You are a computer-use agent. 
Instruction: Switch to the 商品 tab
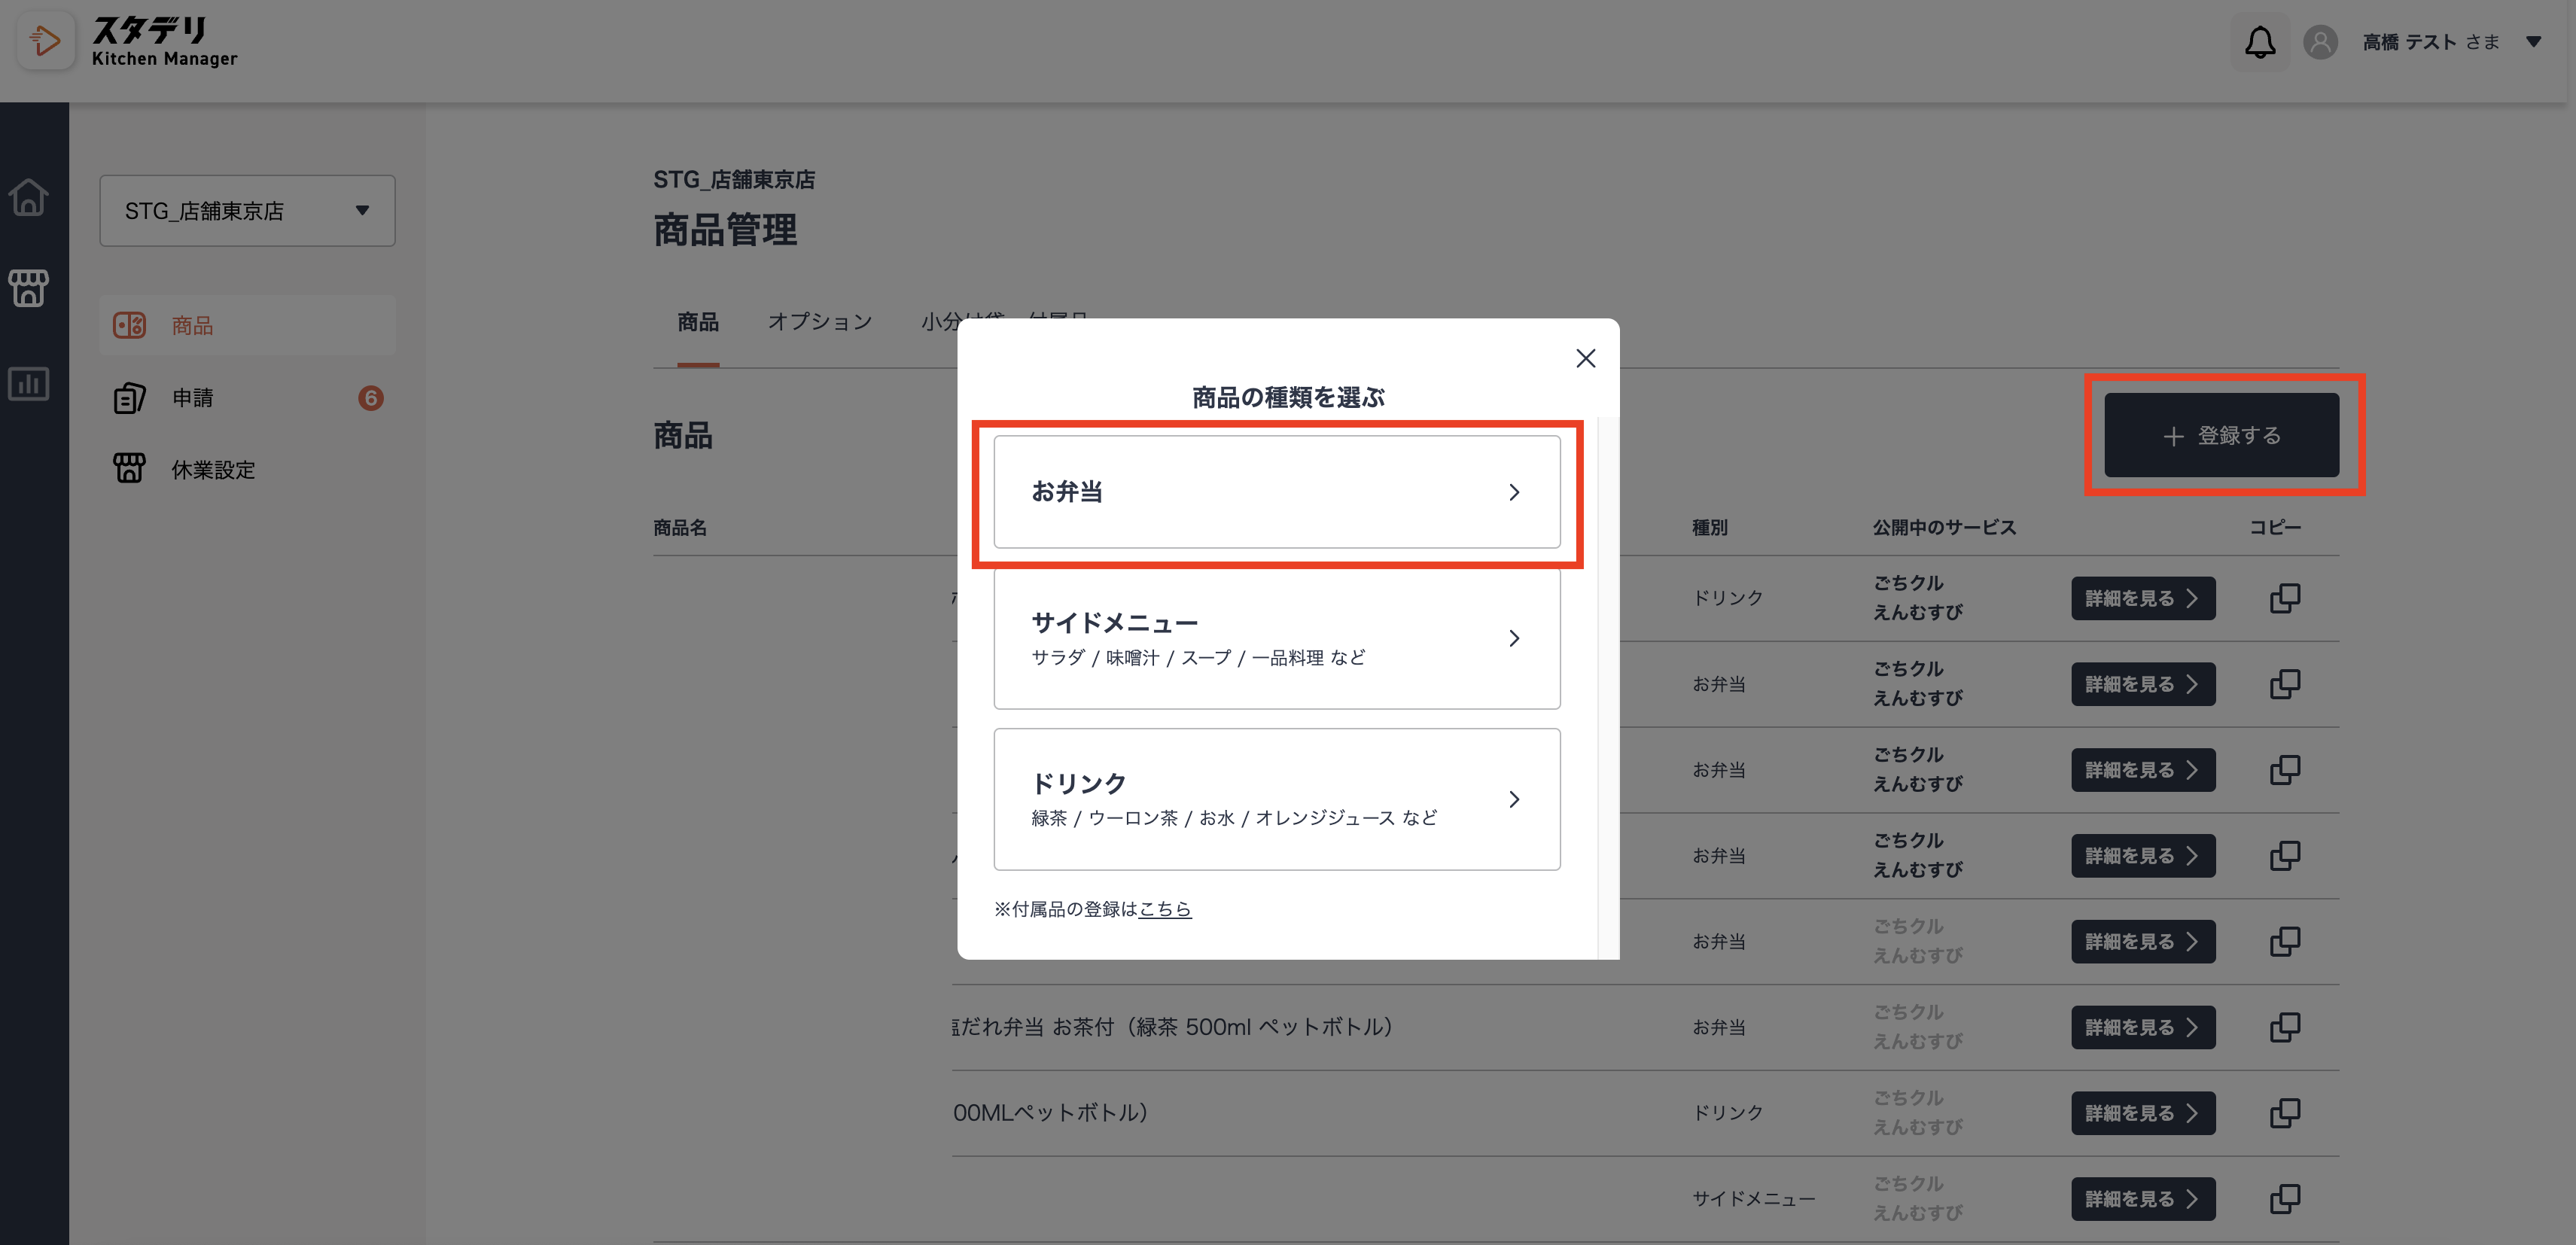[698, 322]
